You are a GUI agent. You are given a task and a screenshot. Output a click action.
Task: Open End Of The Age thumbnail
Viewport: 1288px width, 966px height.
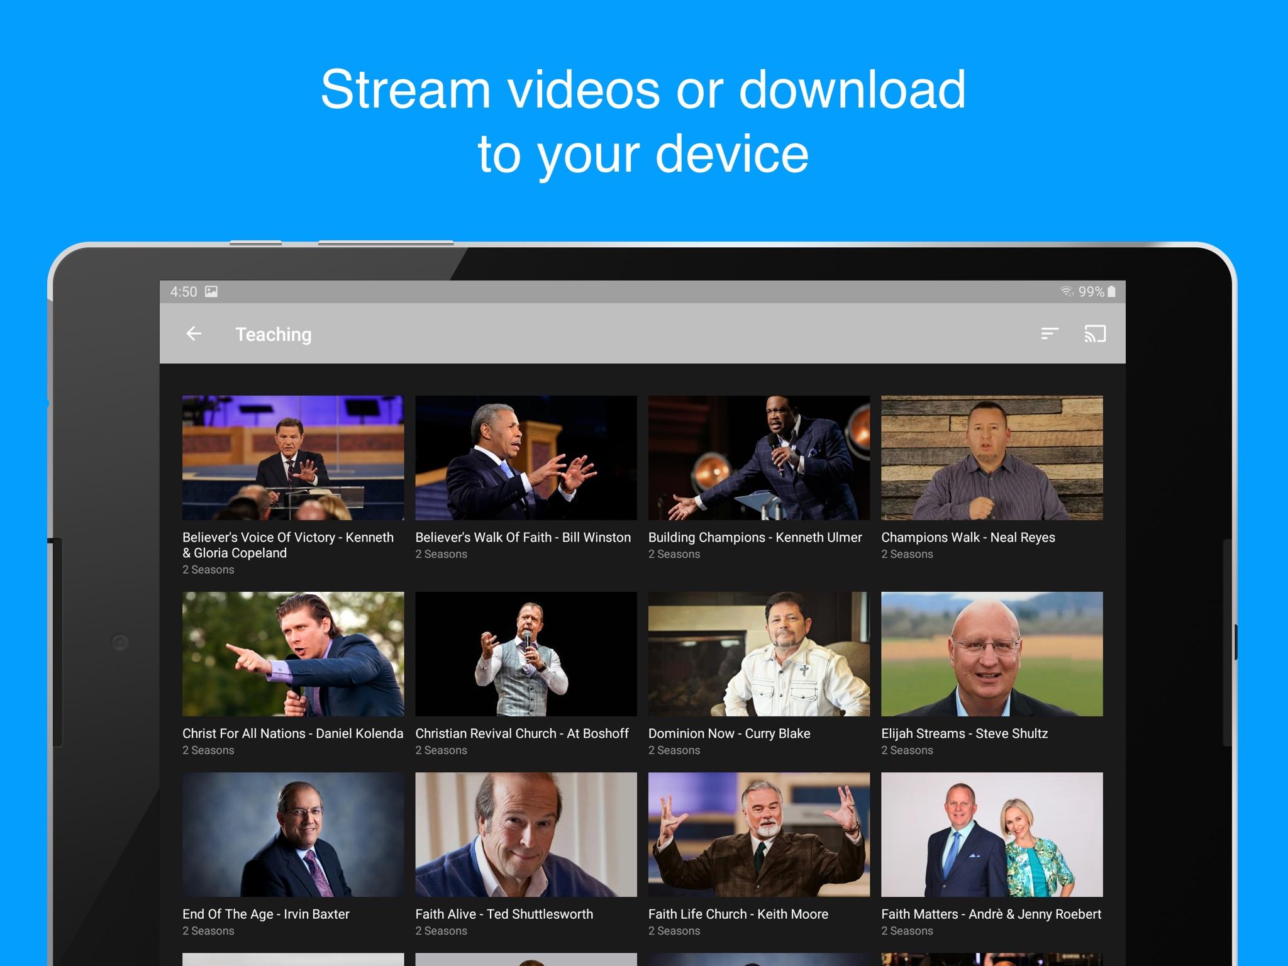click(293, 834)
